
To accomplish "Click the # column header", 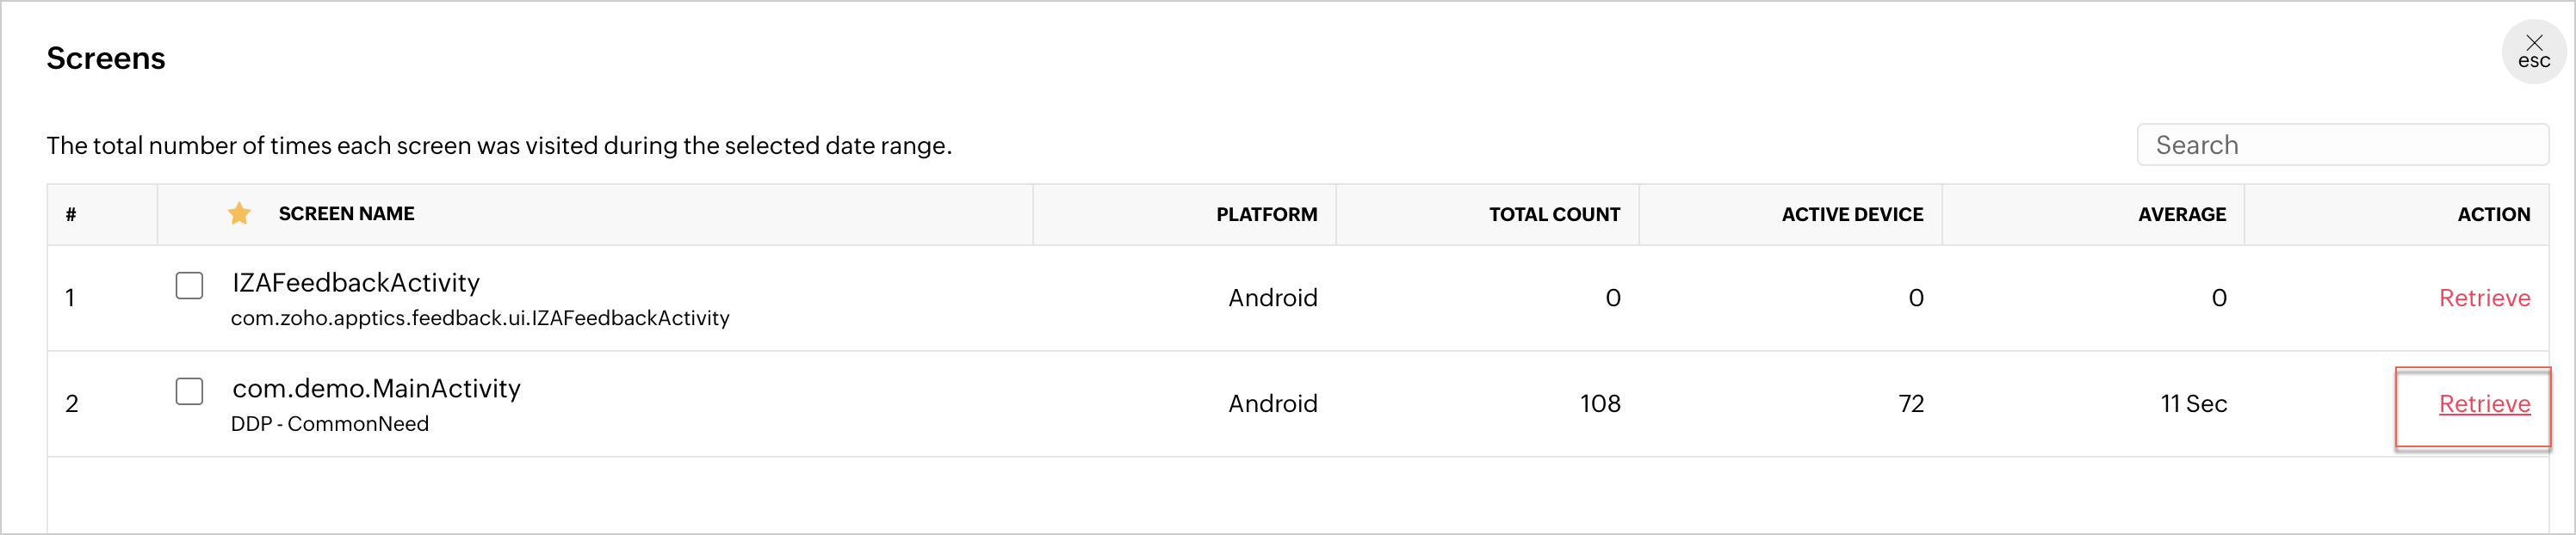I will pyautogui.click(x=71, y=214).
